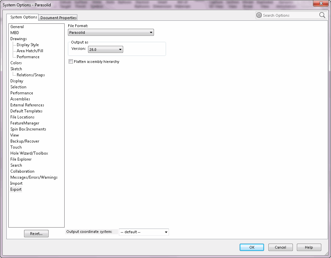Select MBD in the options tree
The height and width of the screenshot is (258, 331).
15,33
